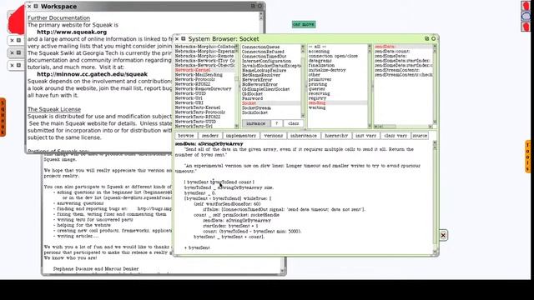This screenshot has height=300, width=534.
Task: Select the accessing protocol
Action: (x=338, y=52)
